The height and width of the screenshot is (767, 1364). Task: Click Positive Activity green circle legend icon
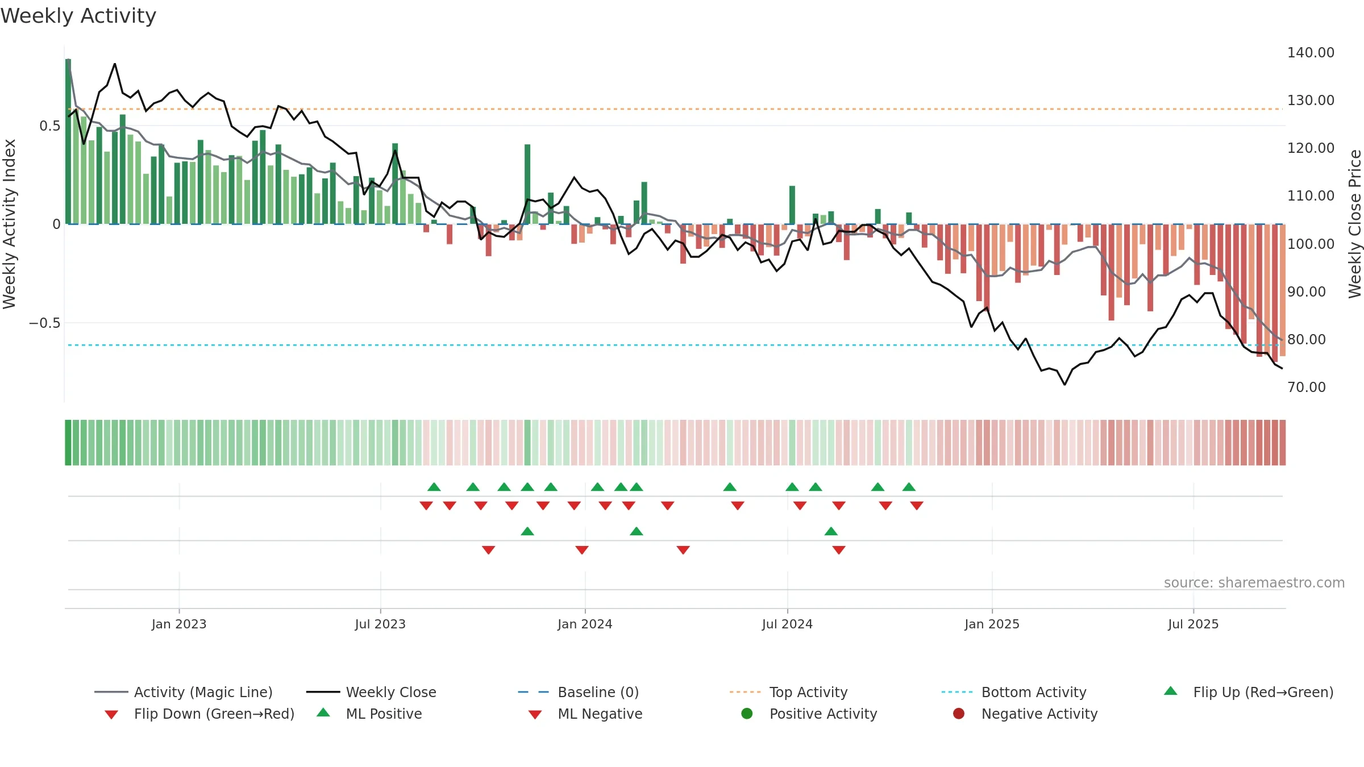[747, 714]
